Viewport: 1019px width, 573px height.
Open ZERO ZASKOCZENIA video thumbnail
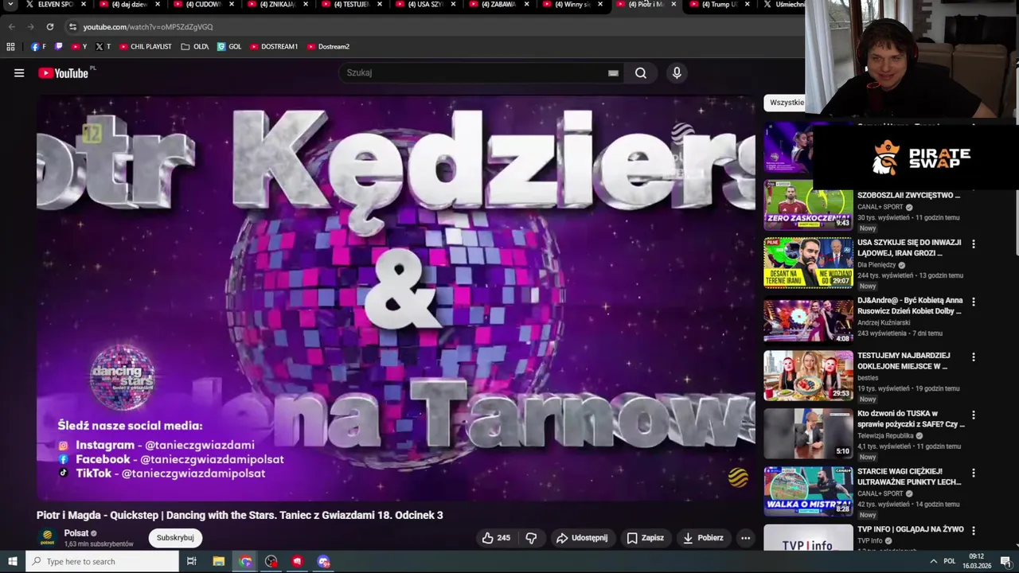(808, 205)
